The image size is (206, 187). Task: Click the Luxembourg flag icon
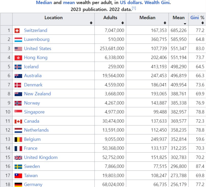(18, 40)
